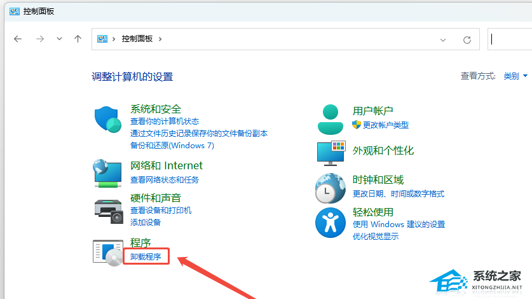Click the up arrow to parent folder
This screenshot has height=299, width=532.
tap(78, 39)
